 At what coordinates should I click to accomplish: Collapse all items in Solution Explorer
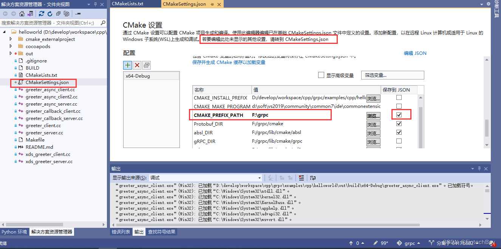(58, 14)
